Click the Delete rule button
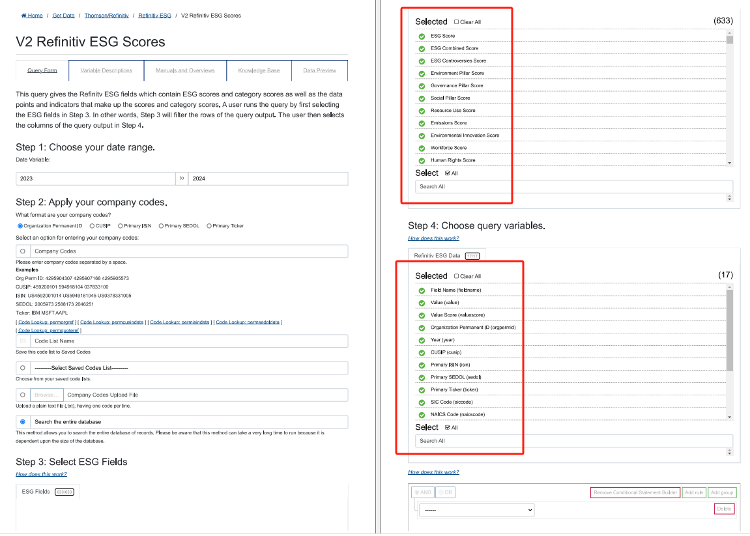This screenshot has width=750, height=536. (724, 509)
